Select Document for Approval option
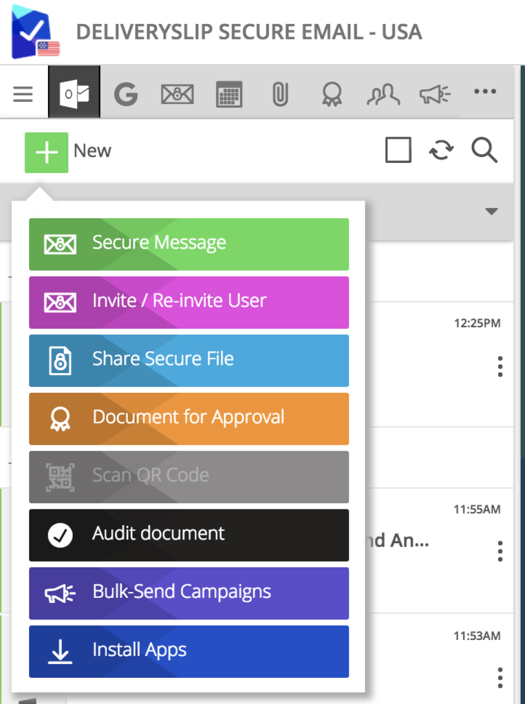 click(189, 419)
